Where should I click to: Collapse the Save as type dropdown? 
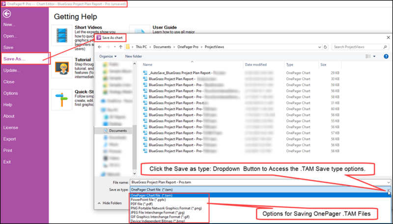pyautogui.click(x=388, y=190)
